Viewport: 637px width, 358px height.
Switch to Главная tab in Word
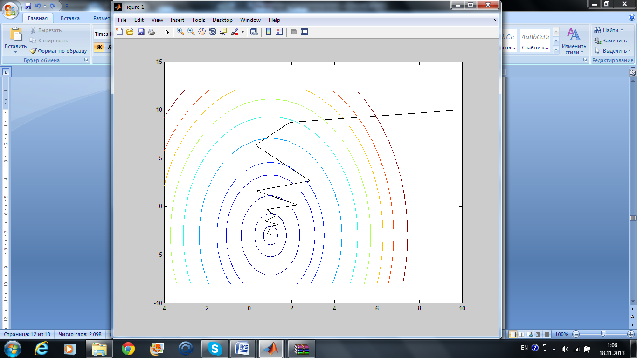click(x=38, y=18)
